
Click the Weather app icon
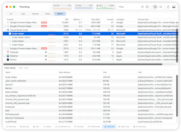(8, 56)
